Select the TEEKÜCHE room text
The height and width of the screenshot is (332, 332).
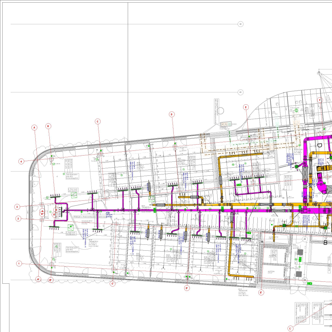pyautogui.click(x=243, y=291)
